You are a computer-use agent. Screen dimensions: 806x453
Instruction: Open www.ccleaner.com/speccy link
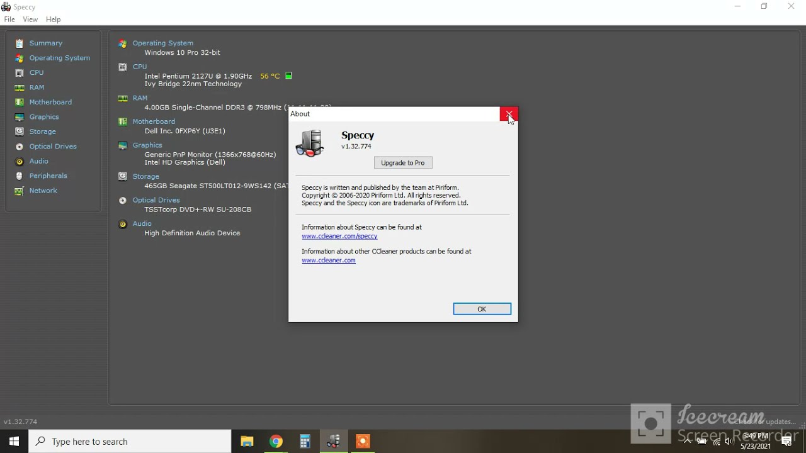click(339, 237)
